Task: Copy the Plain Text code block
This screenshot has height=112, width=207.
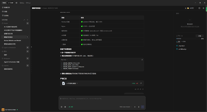Action: pyautogui.click(x=142, y=60)
